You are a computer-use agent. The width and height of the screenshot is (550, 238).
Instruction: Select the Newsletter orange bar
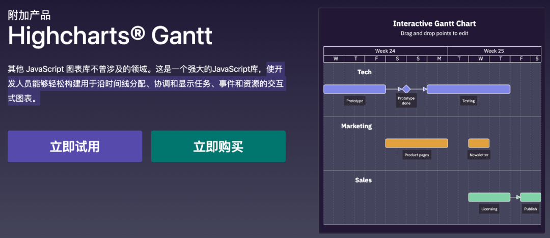479,143
